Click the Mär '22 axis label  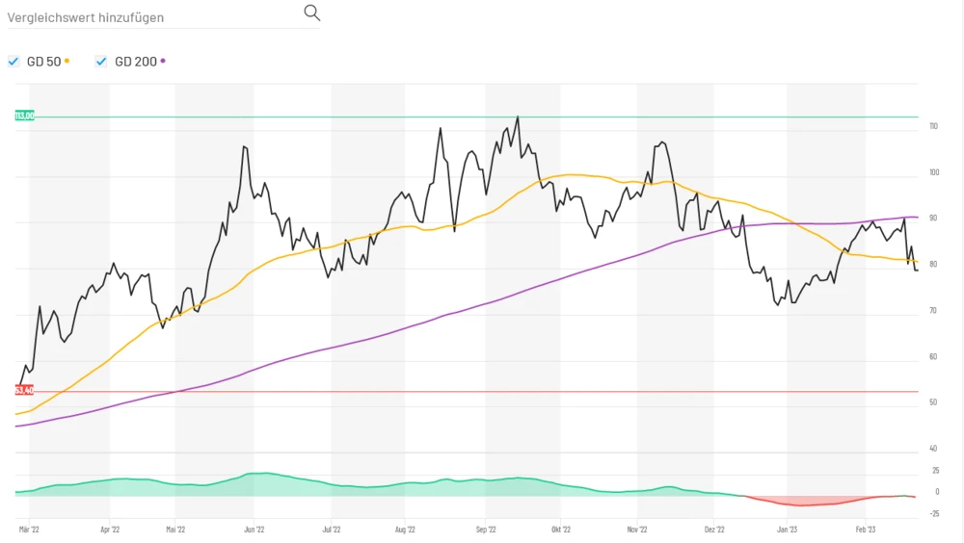tap(29, 529)
